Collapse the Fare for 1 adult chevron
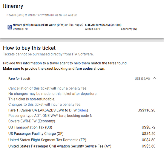 (x=154, y=78)
